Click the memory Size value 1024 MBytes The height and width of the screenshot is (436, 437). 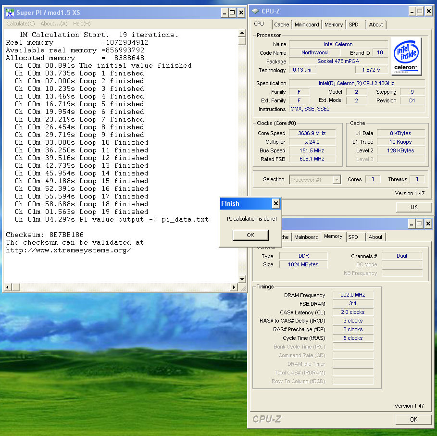(x=303, y=264)
